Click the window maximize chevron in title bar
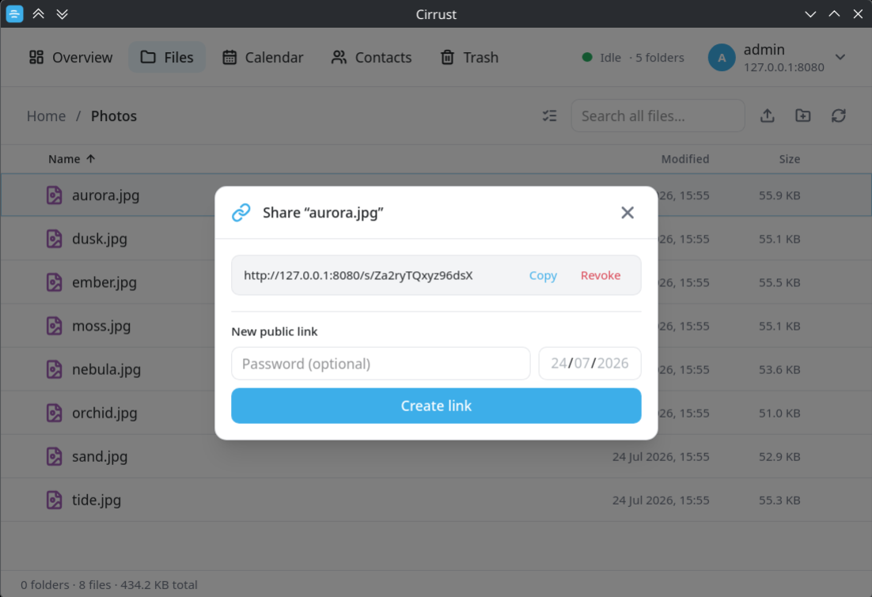 (x=834, y=14)
